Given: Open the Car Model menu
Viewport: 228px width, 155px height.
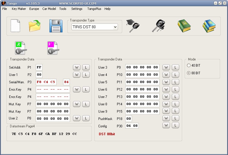Looking at the screenshot, I should click(x=49, y=9).
